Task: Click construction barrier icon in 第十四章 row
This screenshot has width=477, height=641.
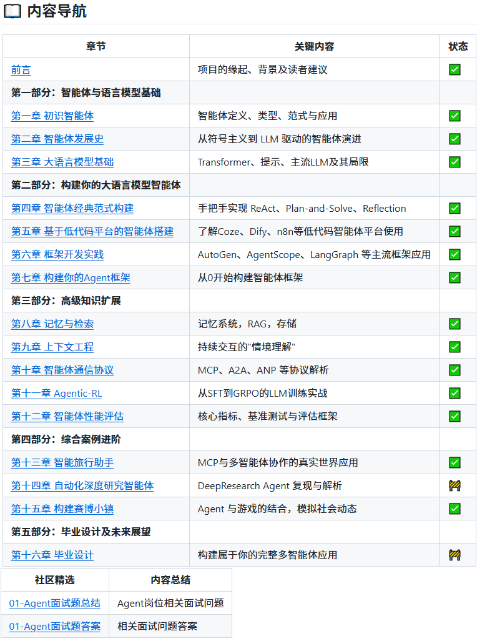Action: click(x=455, y=485)
